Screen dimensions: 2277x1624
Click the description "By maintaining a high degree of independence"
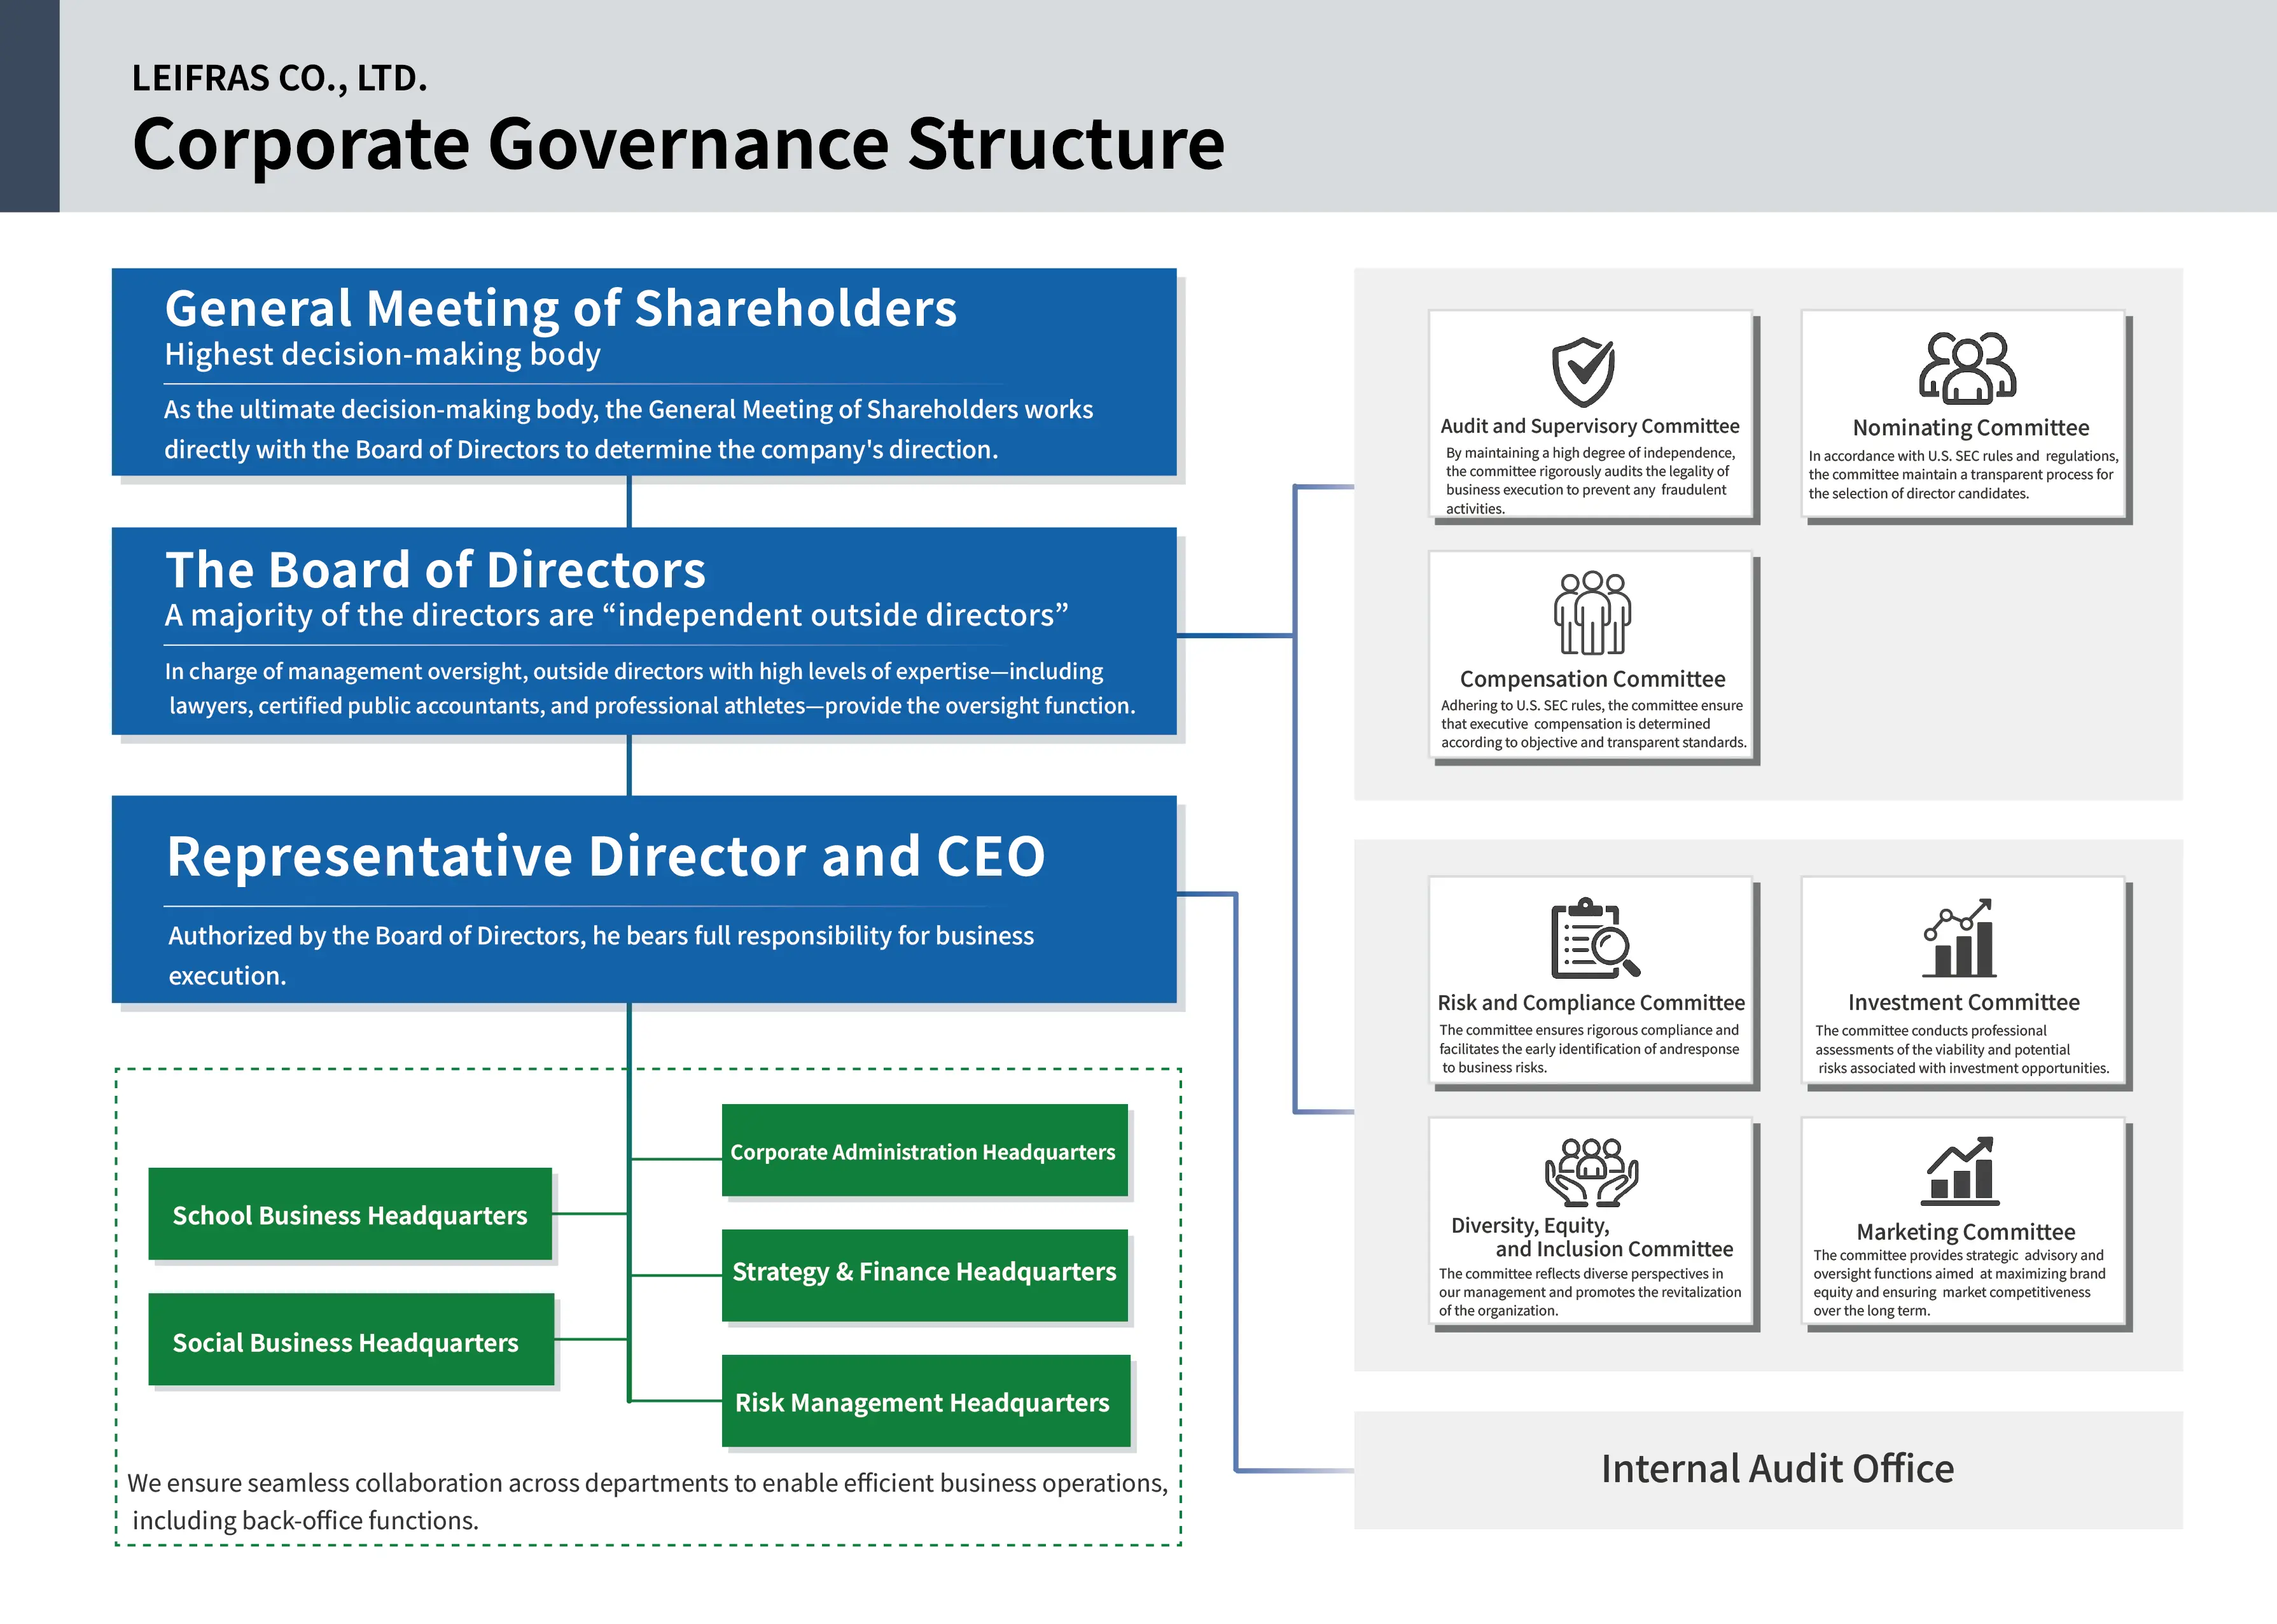(x=1591, y=480)
